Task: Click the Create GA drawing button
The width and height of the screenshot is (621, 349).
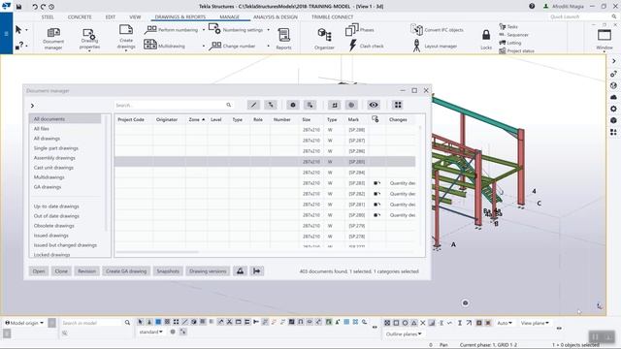Action: [x=126, y=271]
